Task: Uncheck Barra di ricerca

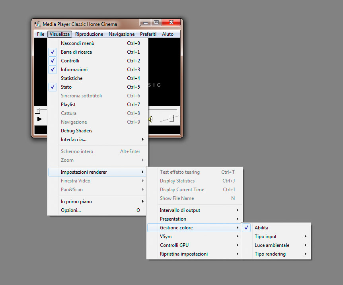Action: point(98,52)
